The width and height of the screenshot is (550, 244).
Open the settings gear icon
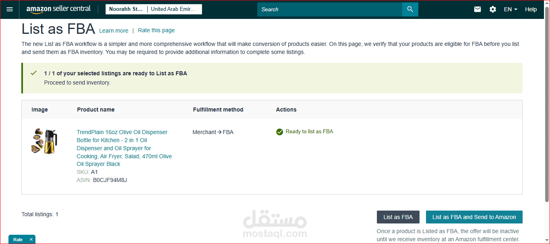(x=493, y=9)
